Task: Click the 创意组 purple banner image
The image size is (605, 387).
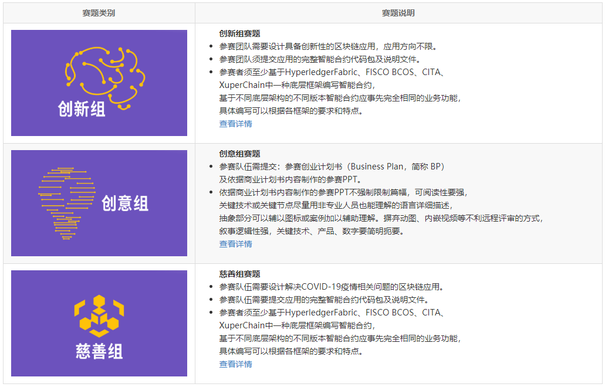Action: tap(99, 203)
